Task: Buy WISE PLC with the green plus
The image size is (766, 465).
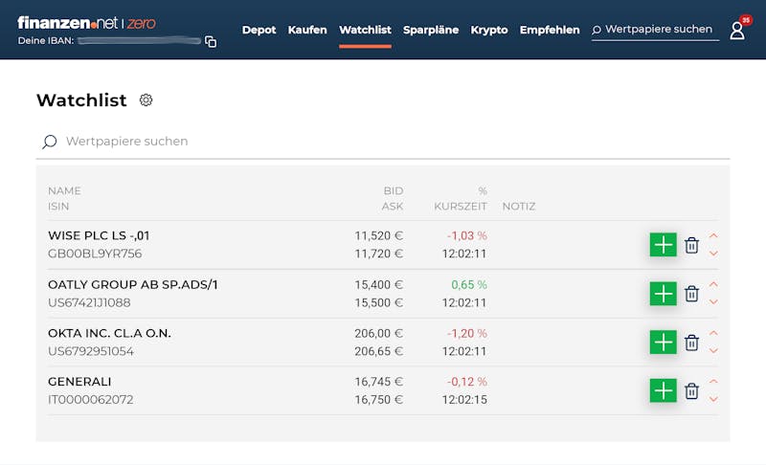Action: [663, 244]
